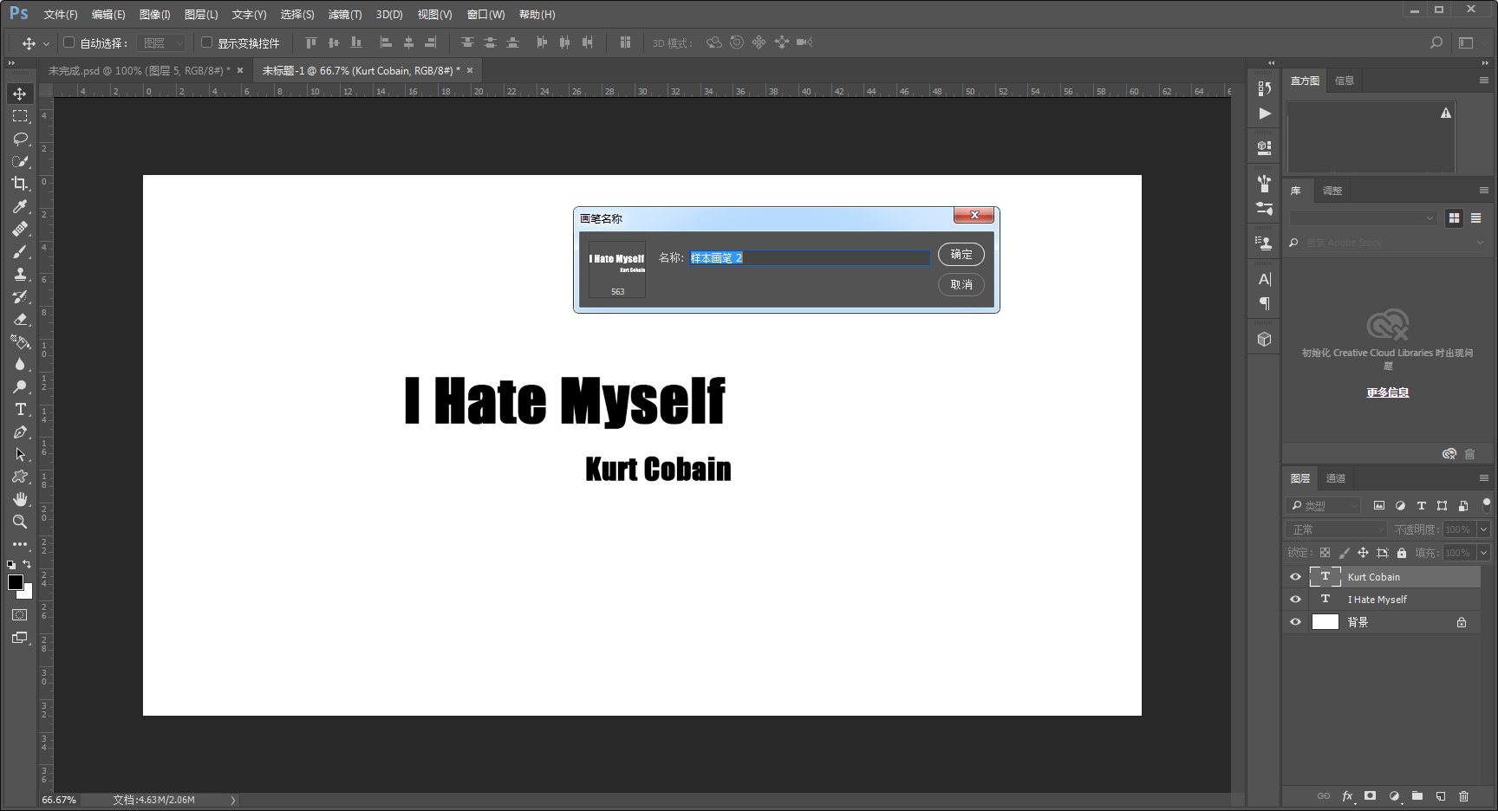The image size is (1498, 811).
Task: Select the Zoom tool
Action: click(20, 522)
